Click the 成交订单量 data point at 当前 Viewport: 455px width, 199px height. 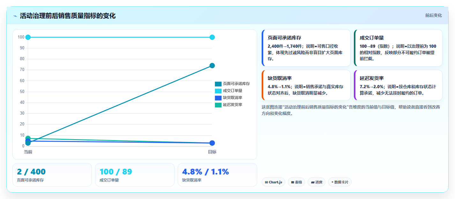28,37
